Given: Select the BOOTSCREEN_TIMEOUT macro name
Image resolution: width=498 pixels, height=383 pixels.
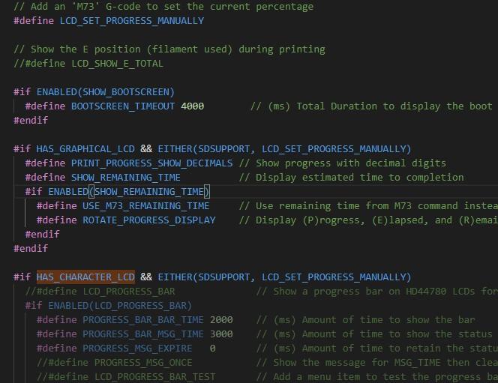Looking at the screenshot, I should [x=122, y=106].
